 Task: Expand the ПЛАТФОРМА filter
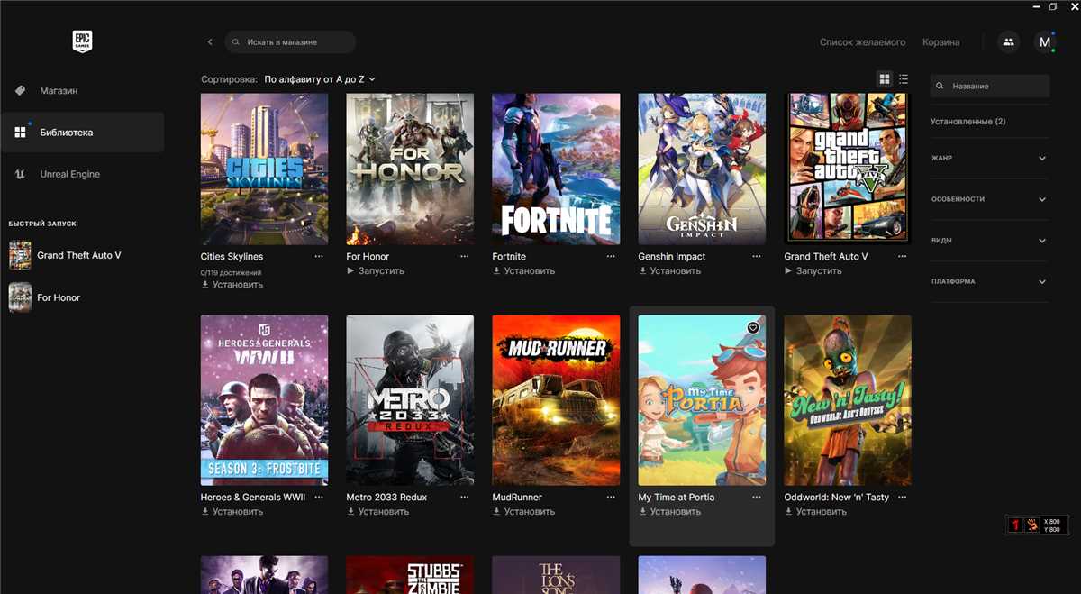pos(990,282)
